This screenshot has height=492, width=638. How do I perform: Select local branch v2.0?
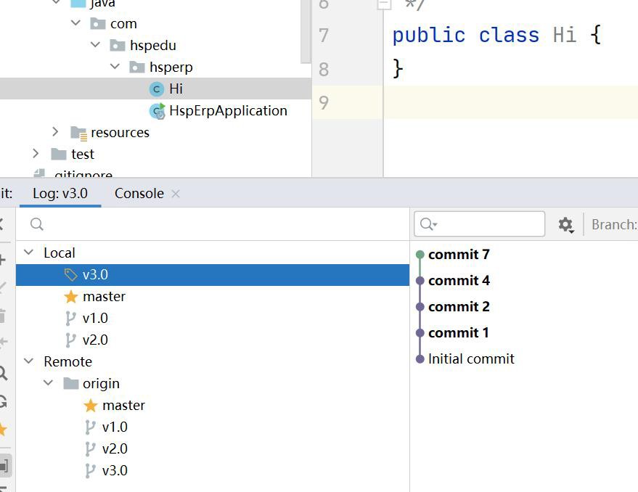coord(94,340)
